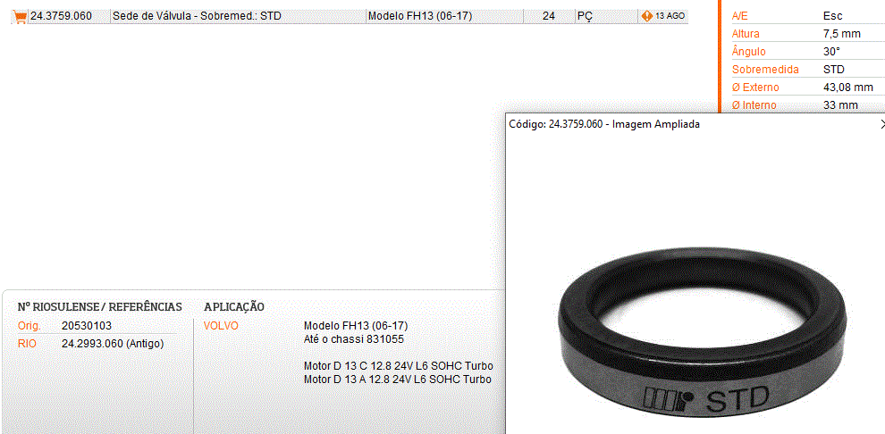Click the 13 AGO date text
The width and height of the screenshot is (885, 434).
coord(670,16)
